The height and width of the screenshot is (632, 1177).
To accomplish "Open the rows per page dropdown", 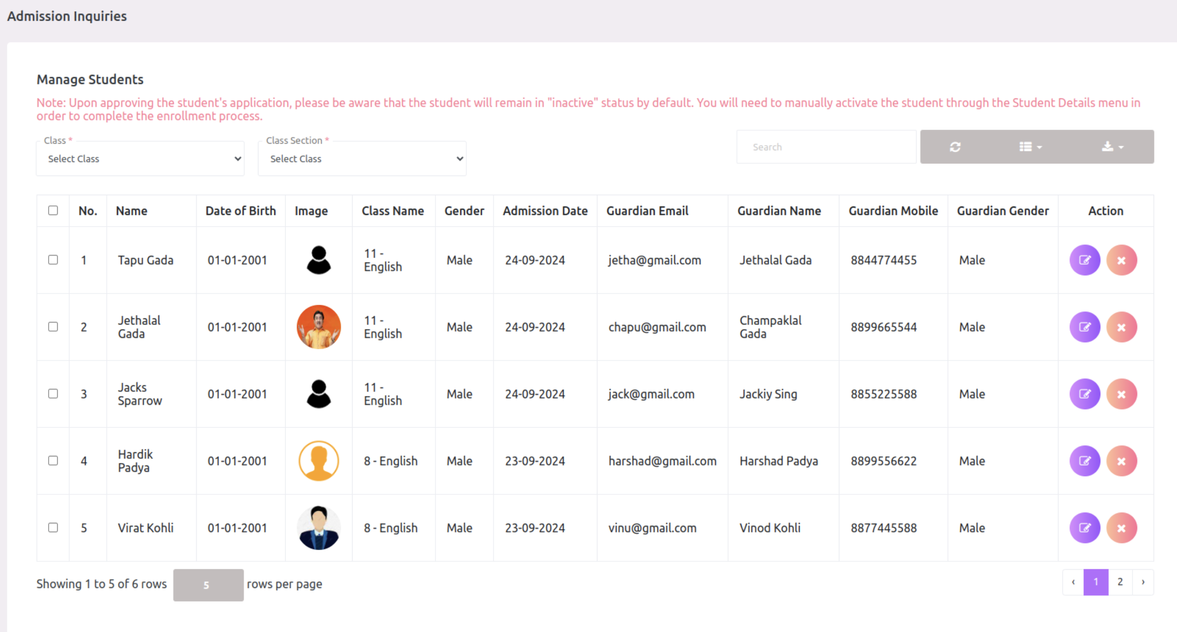I will [x=208, y=585].
